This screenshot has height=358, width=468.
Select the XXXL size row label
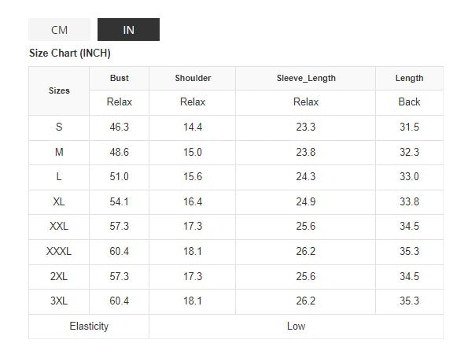pos(59,251)
